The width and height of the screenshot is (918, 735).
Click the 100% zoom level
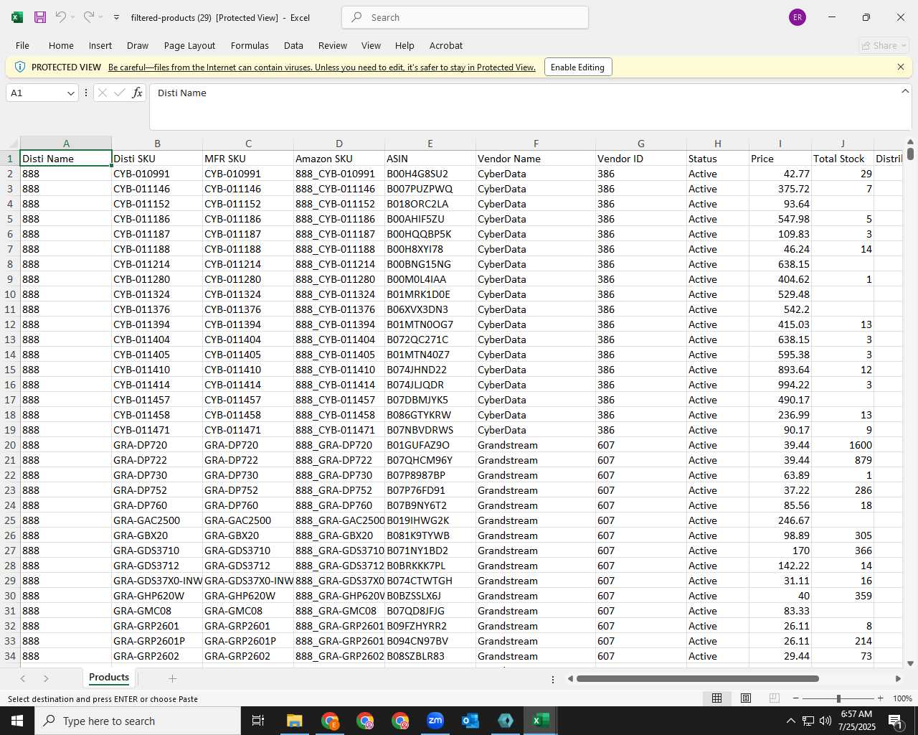pyautogui.click(x=902, y=698)
